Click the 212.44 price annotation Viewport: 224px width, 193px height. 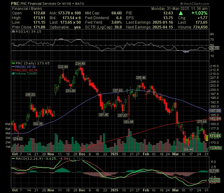click(x=63, y=67)
